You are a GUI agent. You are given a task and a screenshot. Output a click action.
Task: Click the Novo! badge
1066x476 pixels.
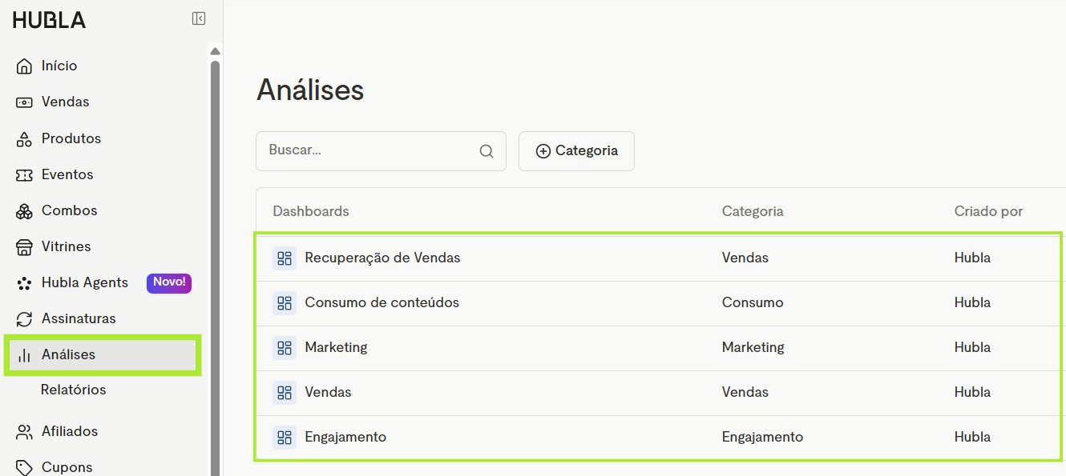pos(169,282)
